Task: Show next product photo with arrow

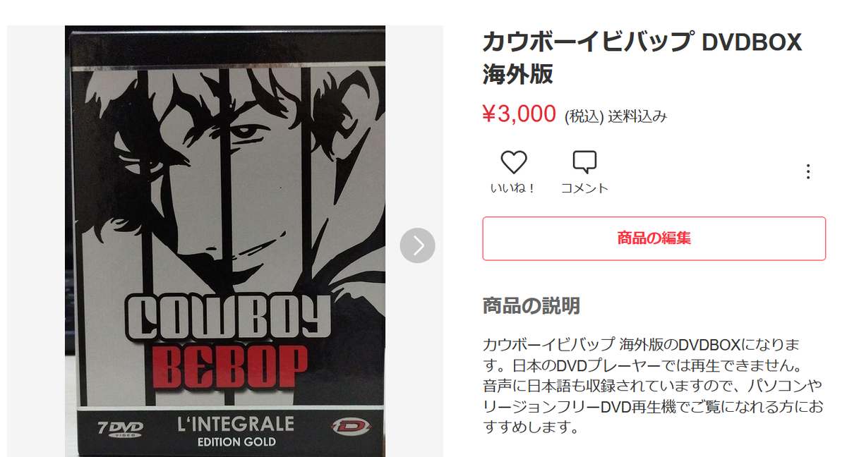Action: pos(418,245)
